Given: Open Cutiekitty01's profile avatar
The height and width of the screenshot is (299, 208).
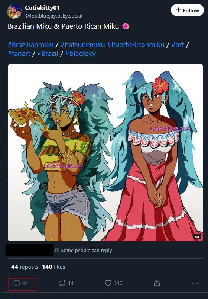Looking at the screenshot, I should pyautogui.click(x=14, y=12).
